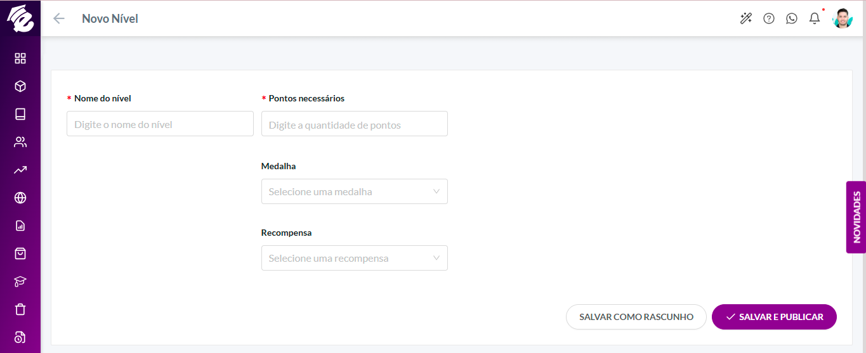Open the notifications bell
Screen dimensions: 866x353
(x=815, y=18)
